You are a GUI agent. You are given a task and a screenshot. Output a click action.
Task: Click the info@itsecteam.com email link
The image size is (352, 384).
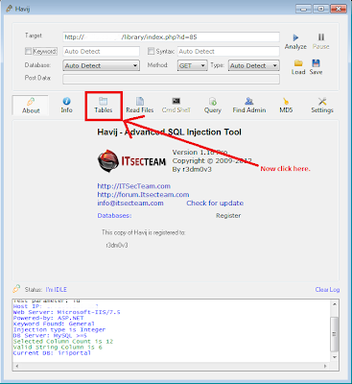pyautogui.click(x=130, y=204)
